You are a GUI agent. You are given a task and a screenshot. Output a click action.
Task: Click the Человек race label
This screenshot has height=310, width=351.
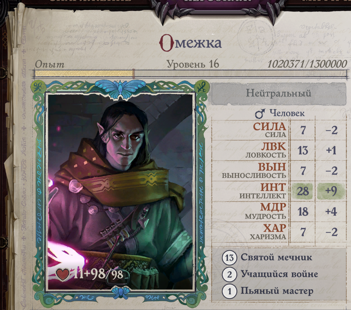coord(287,113)
